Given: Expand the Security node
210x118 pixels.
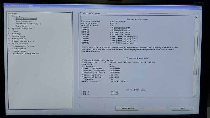Looking at the screenshot, I should click(x=9, y=34).
